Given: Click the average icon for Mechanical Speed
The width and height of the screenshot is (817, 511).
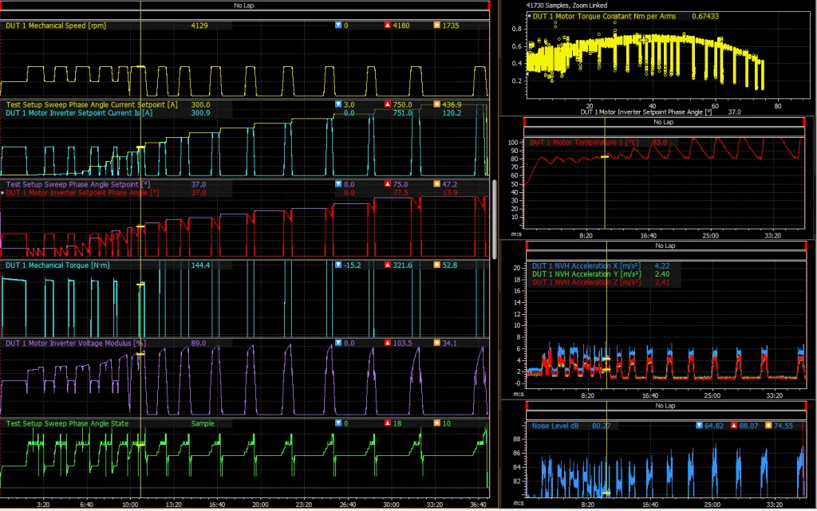Looking at the screenshot, I should click(x=436, y=26).
